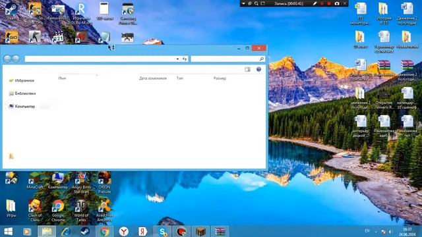Switch to WinRAR in the taskbar
Viewport: 422px width, 237px height.
220,231
